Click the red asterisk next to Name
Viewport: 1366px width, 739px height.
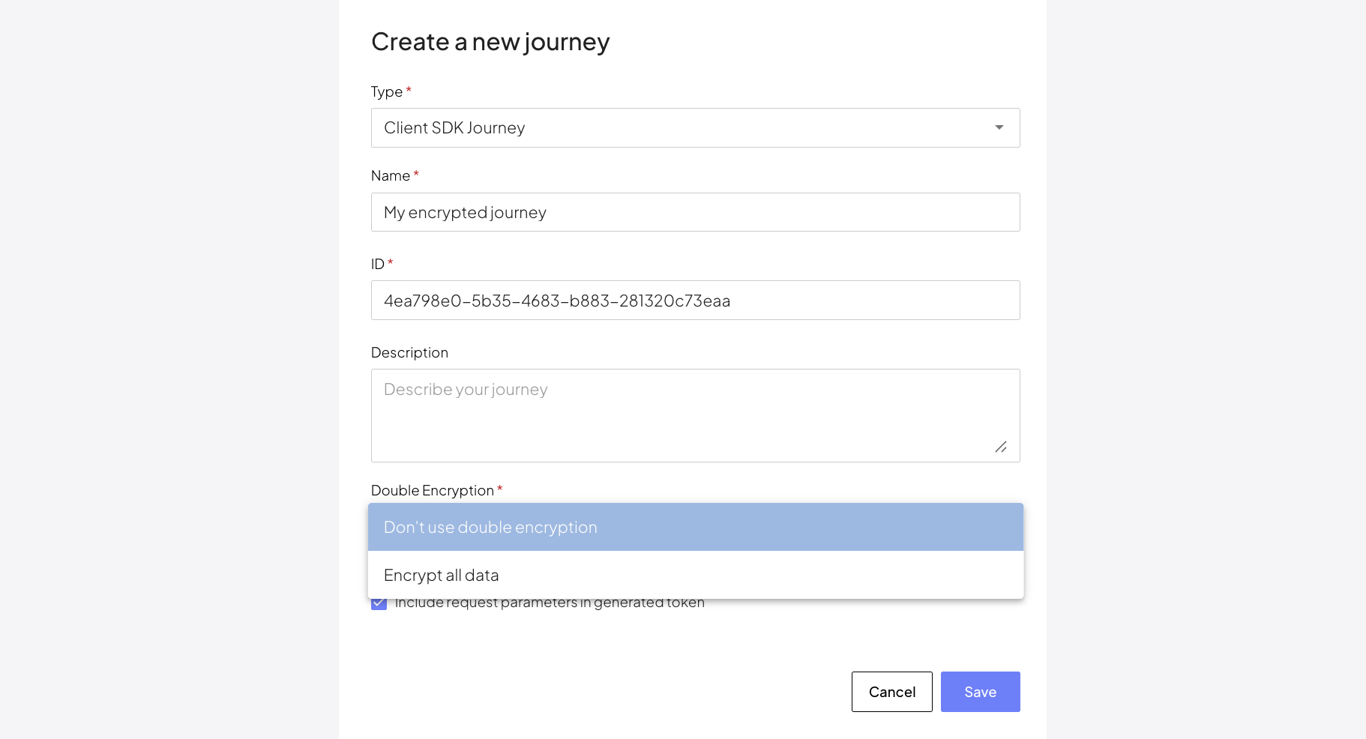click(x=416, y=174)
